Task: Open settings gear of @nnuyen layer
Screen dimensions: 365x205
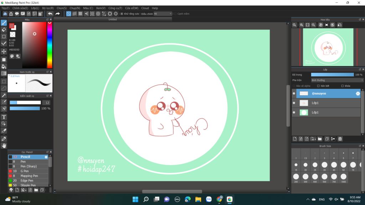Action: click(x=358, y=94)
